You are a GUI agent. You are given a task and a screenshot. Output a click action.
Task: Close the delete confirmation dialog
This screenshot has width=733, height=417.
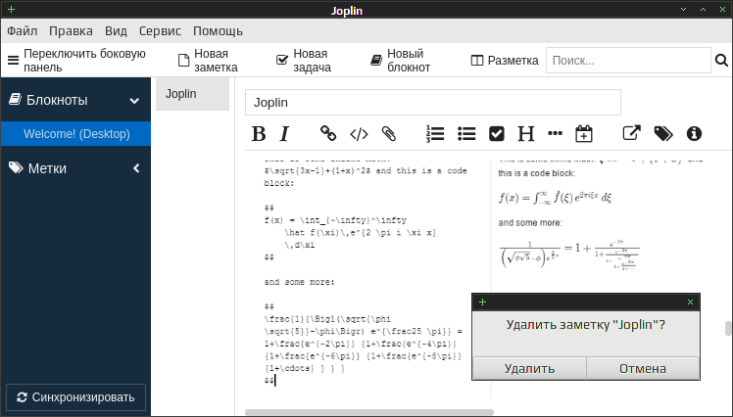(690, 302)
